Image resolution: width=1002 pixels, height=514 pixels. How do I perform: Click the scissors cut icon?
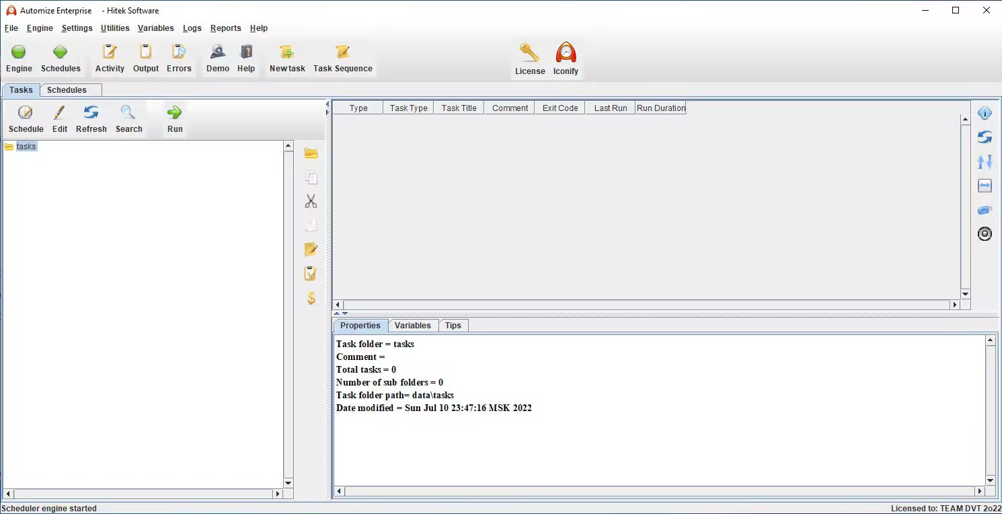pos(311,201)
